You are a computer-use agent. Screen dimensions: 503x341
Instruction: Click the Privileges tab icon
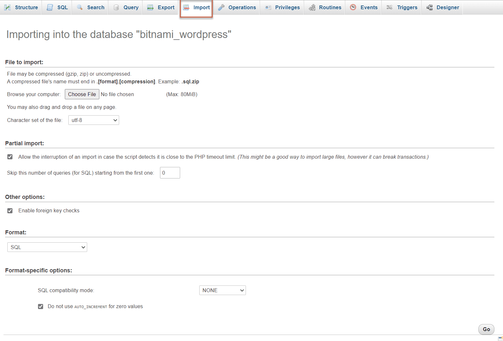(268, 7)
